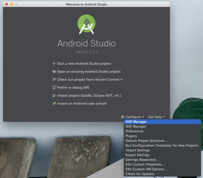203x178 pixels.
Task: Choose Plugins in the Configure menu
Action: [x=162, y=136]
